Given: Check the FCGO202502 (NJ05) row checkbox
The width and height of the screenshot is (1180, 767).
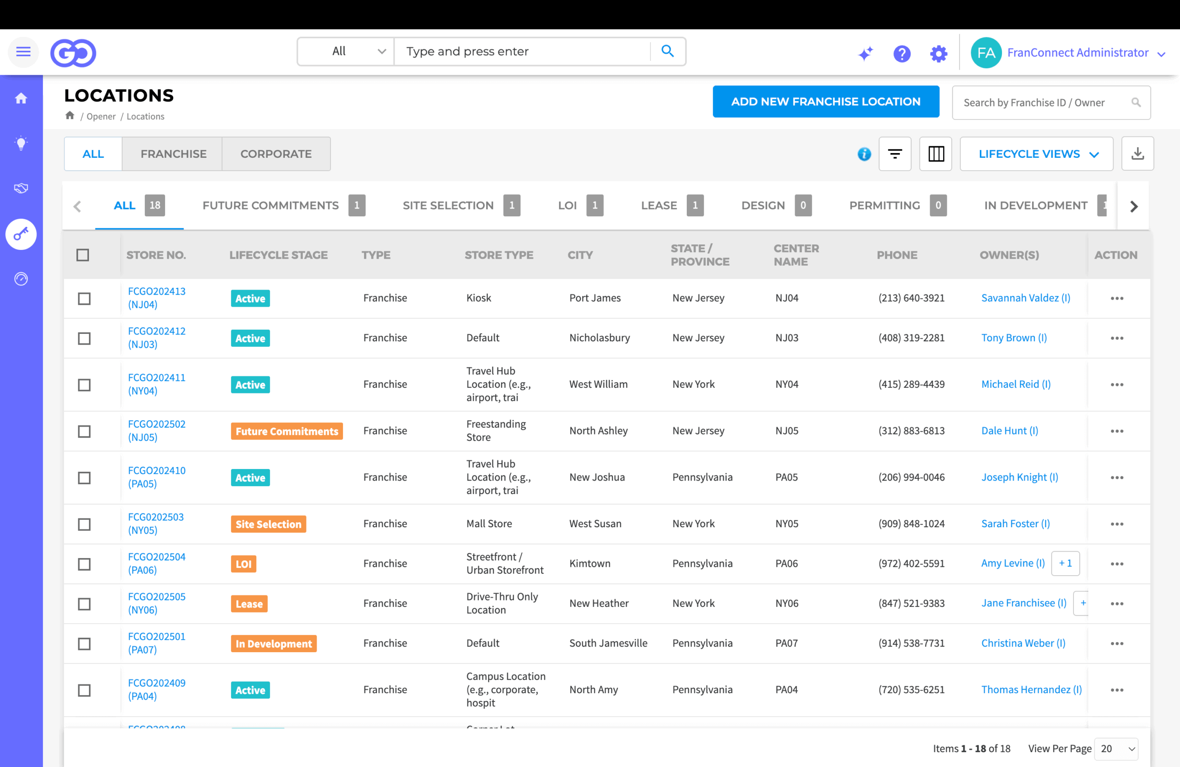Looking at the screenshot, I should (84, 432).
